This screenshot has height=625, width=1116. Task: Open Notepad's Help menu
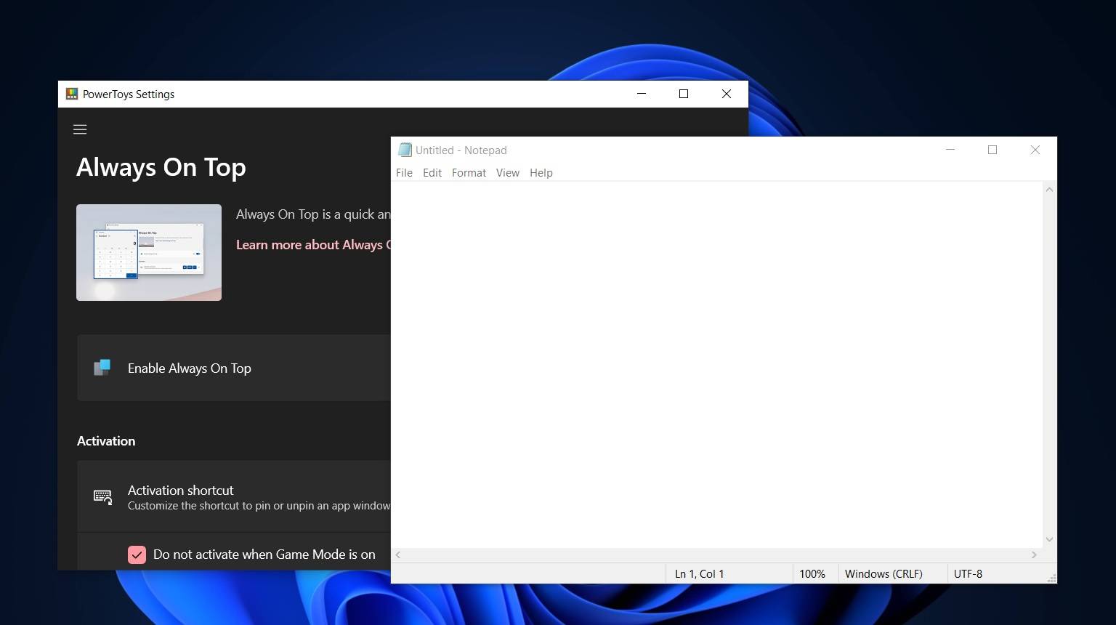click(541, 172)
